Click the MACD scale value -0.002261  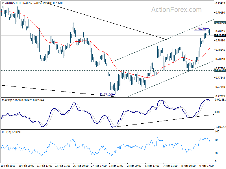click(220, 127)
